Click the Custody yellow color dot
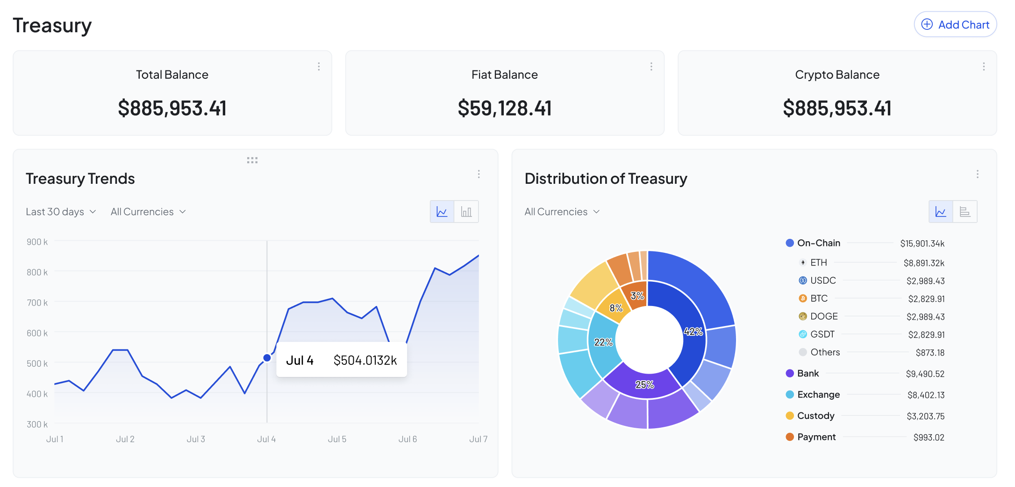 [x=790, y=416]
